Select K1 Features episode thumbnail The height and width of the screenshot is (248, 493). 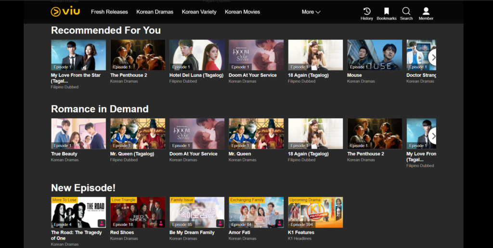point(315,212)
